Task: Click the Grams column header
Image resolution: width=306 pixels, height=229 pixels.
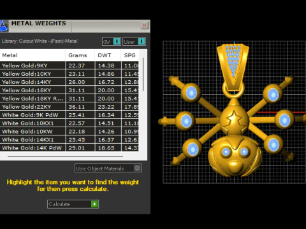Action: point(80,55)
